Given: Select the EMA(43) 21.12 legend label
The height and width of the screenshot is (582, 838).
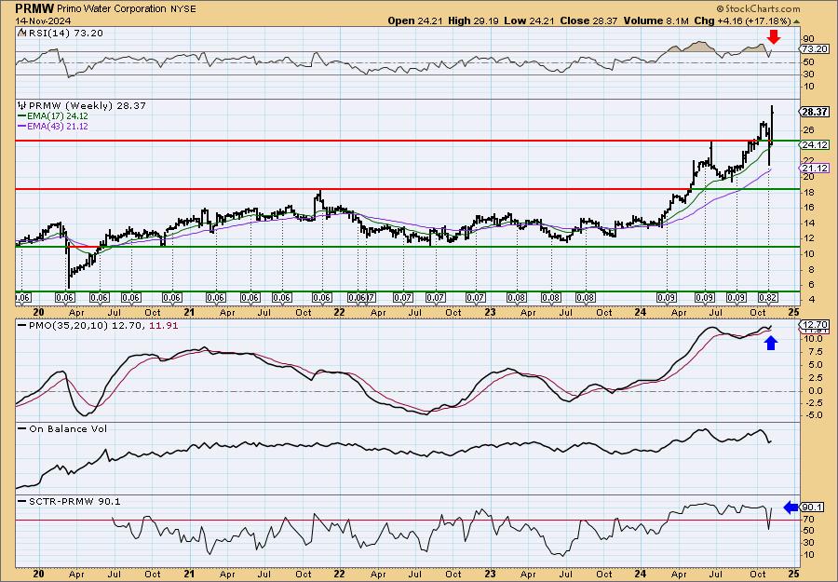Looking at the screenshot, I should click(57, 127).
